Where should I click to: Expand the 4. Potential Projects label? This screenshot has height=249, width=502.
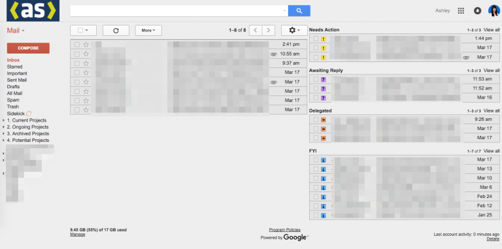click(x=3, y=140)
